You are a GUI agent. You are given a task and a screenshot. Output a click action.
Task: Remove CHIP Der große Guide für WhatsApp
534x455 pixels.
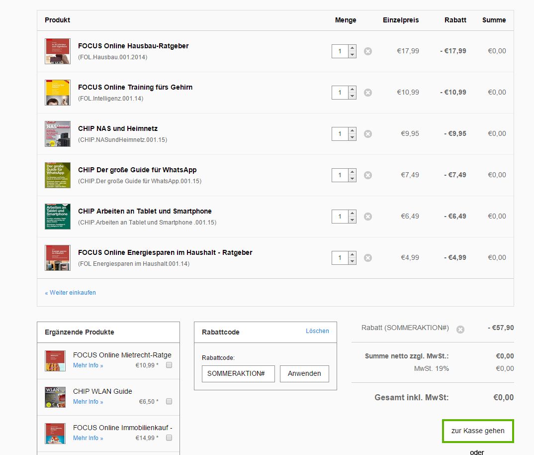(368, 175)
